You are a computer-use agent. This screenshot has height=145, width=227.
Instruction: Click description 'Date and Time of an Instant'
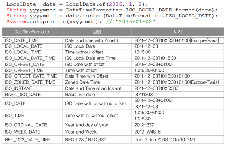93,88
